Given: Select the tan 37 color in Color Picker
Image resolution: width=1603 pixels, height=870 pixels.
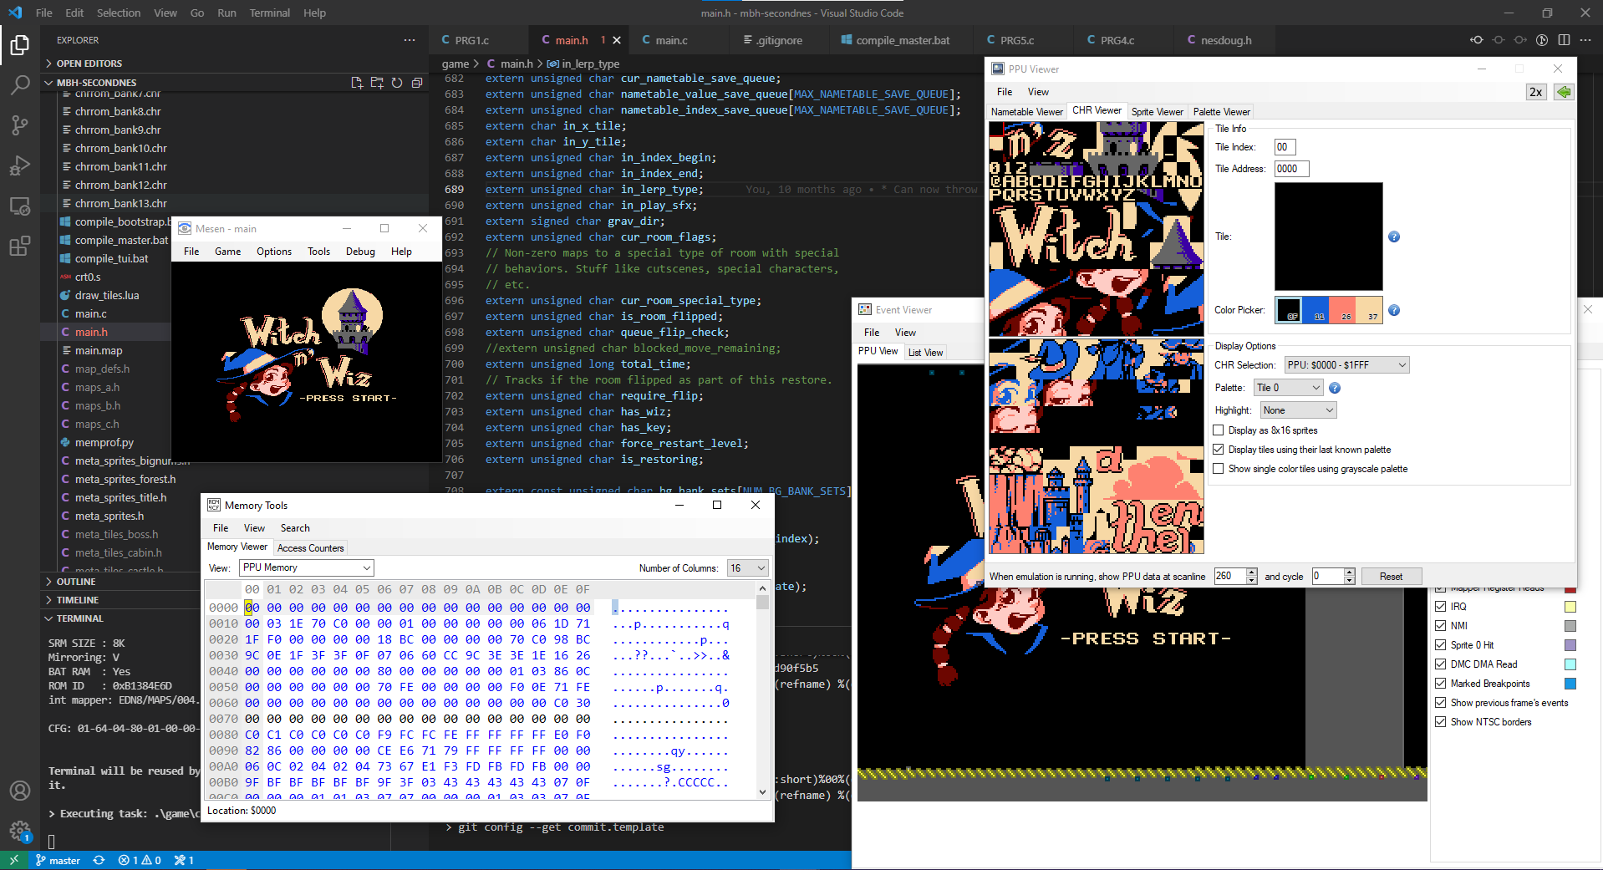Looking at the screenshot, I should (1369, 310).
